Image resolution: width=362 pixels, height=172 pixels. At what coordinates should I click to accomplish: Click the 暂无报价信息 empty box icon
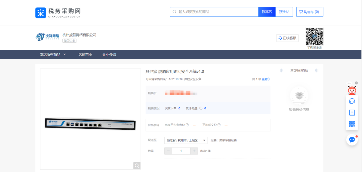(299, 95)
